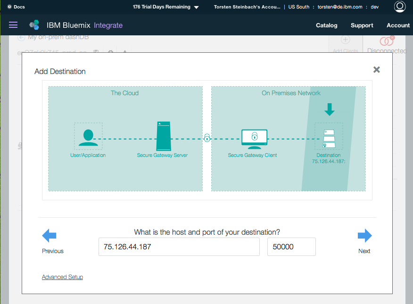This screenshot has height=304, width=413.
Task: Select the Destination server stack icon
Action: tap(329, 139)
